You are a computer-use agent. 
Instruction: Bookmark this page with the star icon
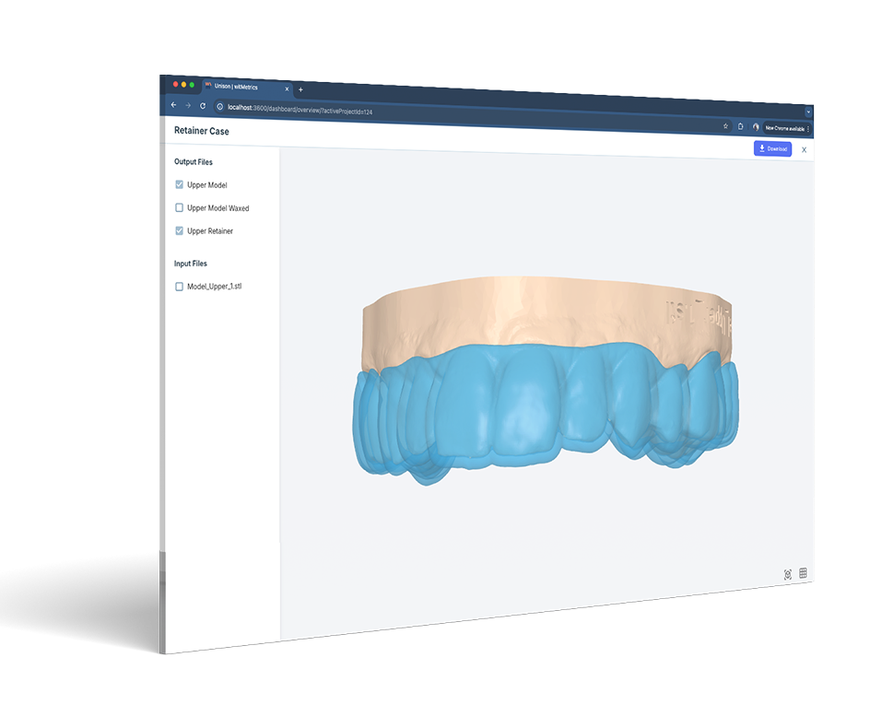pos(725,126)
